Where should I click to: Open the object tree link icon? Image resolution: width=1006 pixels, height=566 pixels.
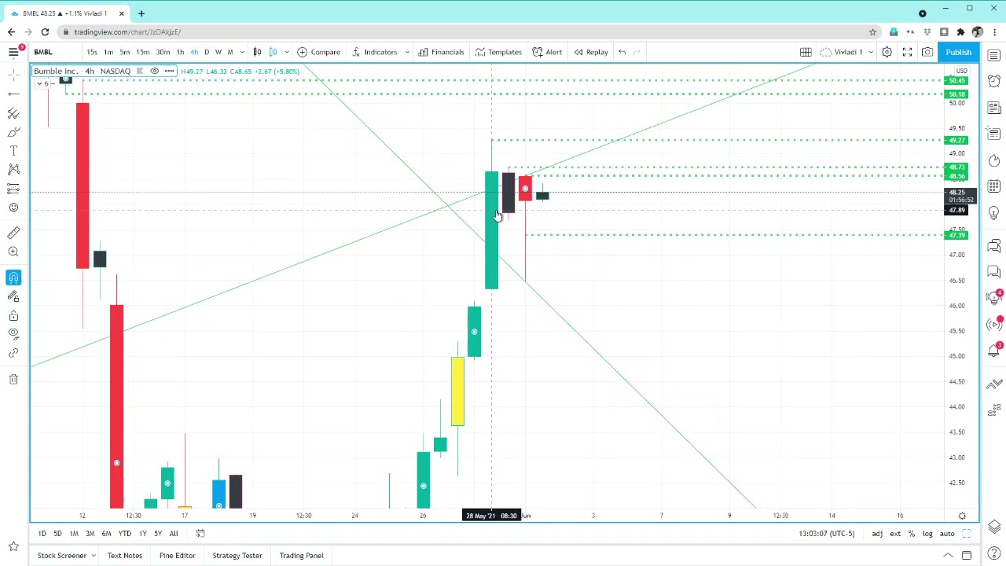pyautogui.click(x=13, y=353)
